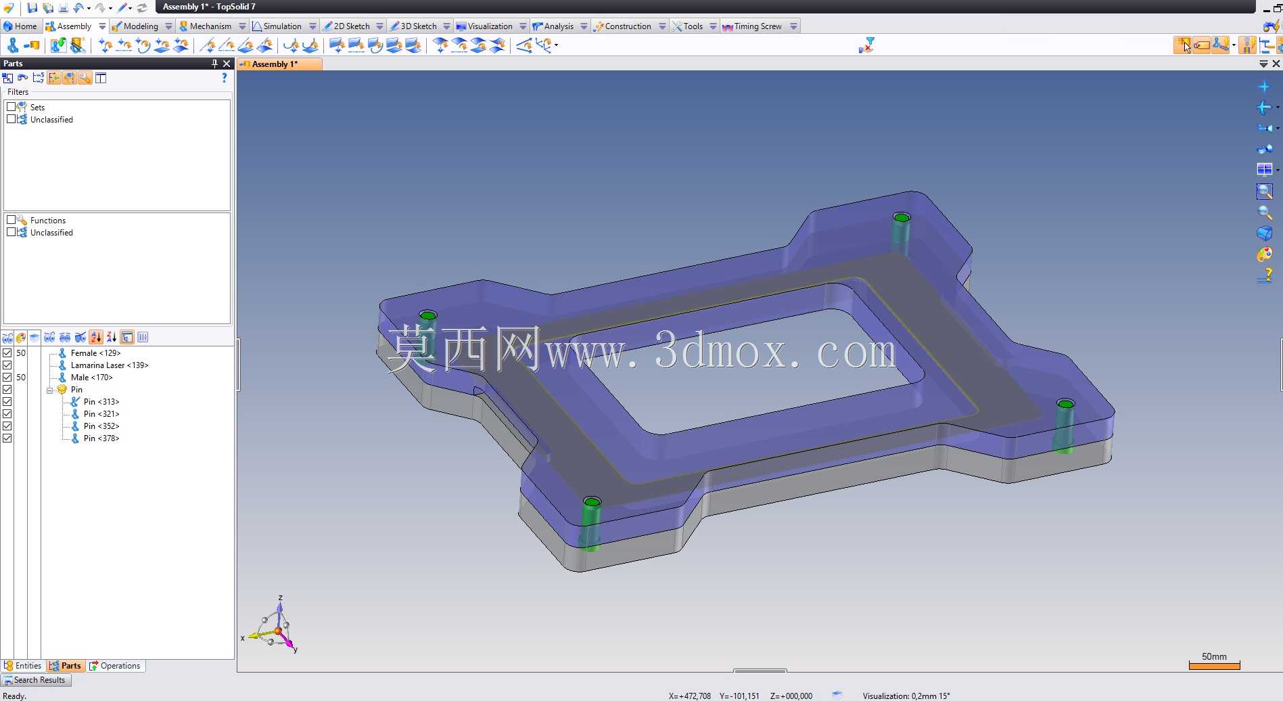Click the palette icon on right view toolbar
The image size is (1283, 701).
[1264, 254]
